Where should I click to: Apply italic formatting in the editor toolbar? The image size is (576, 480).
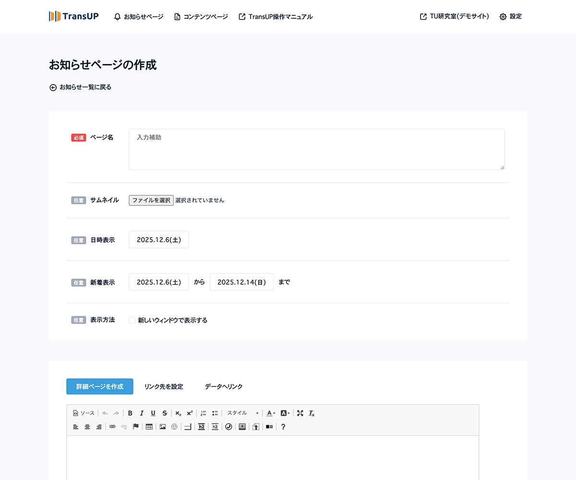point(142,413)
